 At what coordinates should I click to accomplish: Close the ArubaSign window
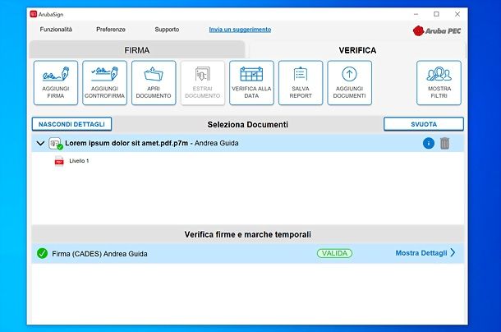coord(457,14)
